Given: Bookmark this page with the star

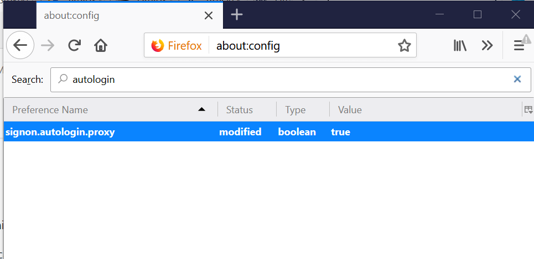Looking at the screenshot, I should (405, 46).
